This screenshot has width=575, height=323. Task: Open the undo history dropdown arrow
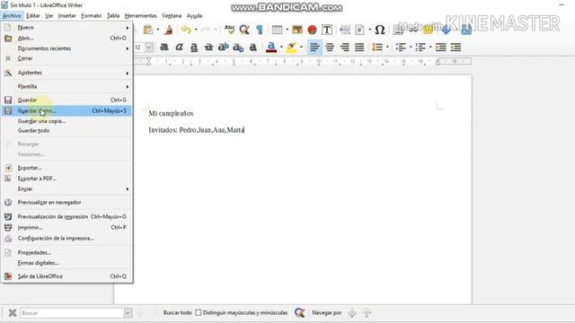tap(196, 30)
